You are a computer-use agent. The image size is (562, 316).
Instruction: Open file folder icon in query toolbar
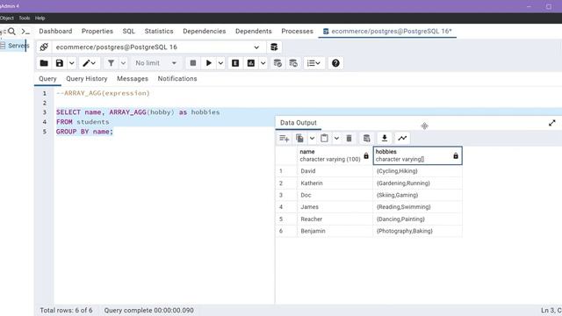[x=44, y=63]
